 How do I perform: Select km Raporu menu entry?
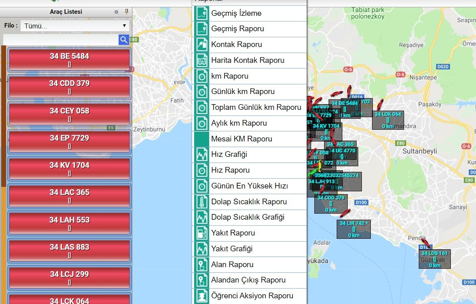(249, 76)
